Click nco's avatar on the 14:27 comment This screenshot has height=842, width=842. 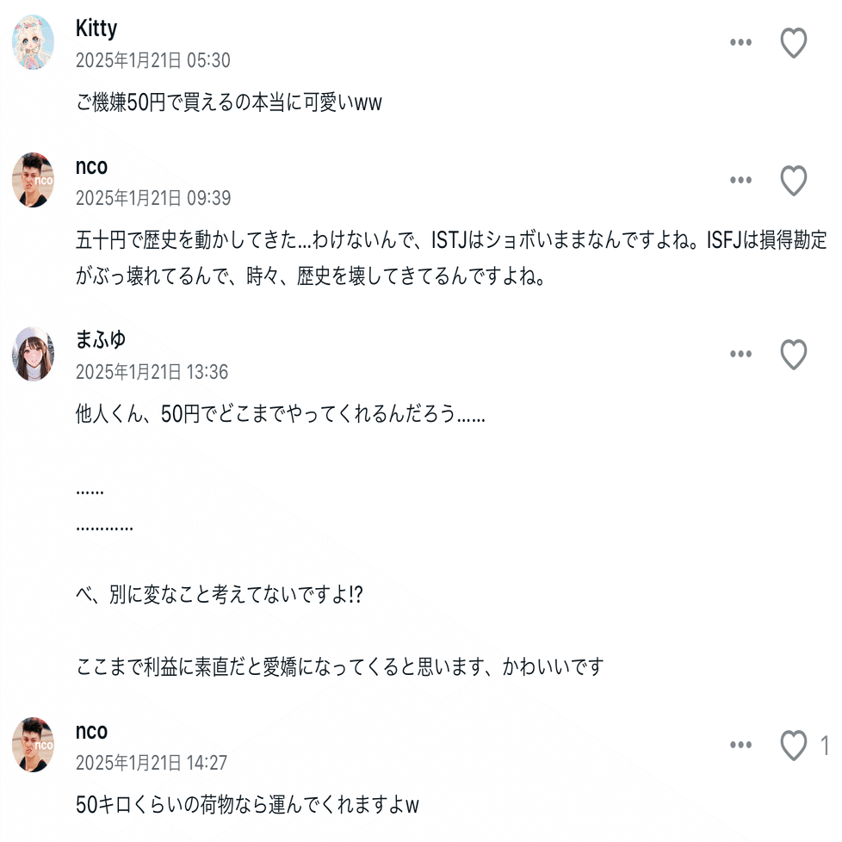pos(33,745)
